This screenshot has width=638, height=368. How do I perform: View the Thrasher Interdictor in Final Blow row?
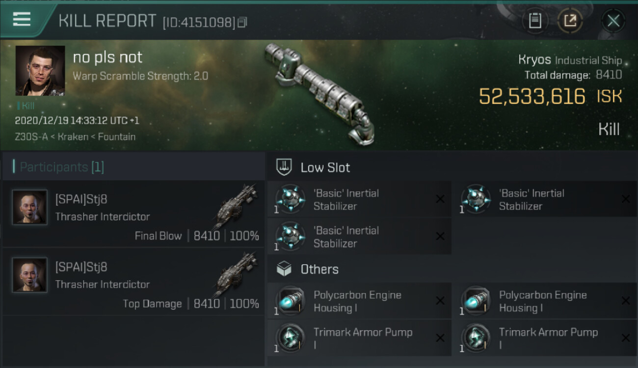click(x=237, y=206)
